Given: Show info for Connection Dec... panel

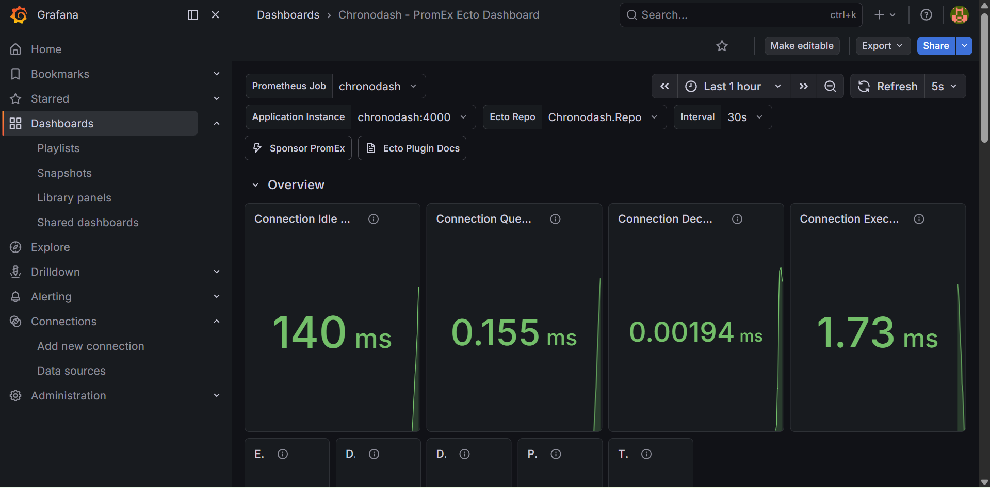Looking at the screenshot, I should (737, 219).
